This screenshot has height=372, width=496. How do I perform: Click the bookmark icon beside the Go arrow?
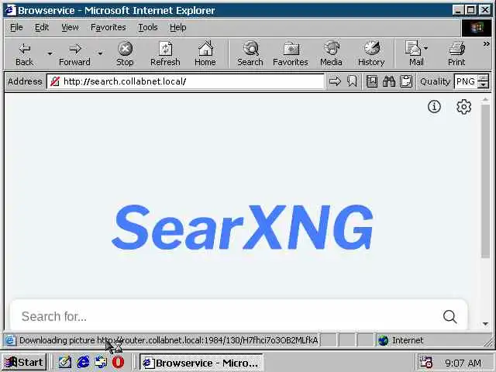click(x=352, y=81)
